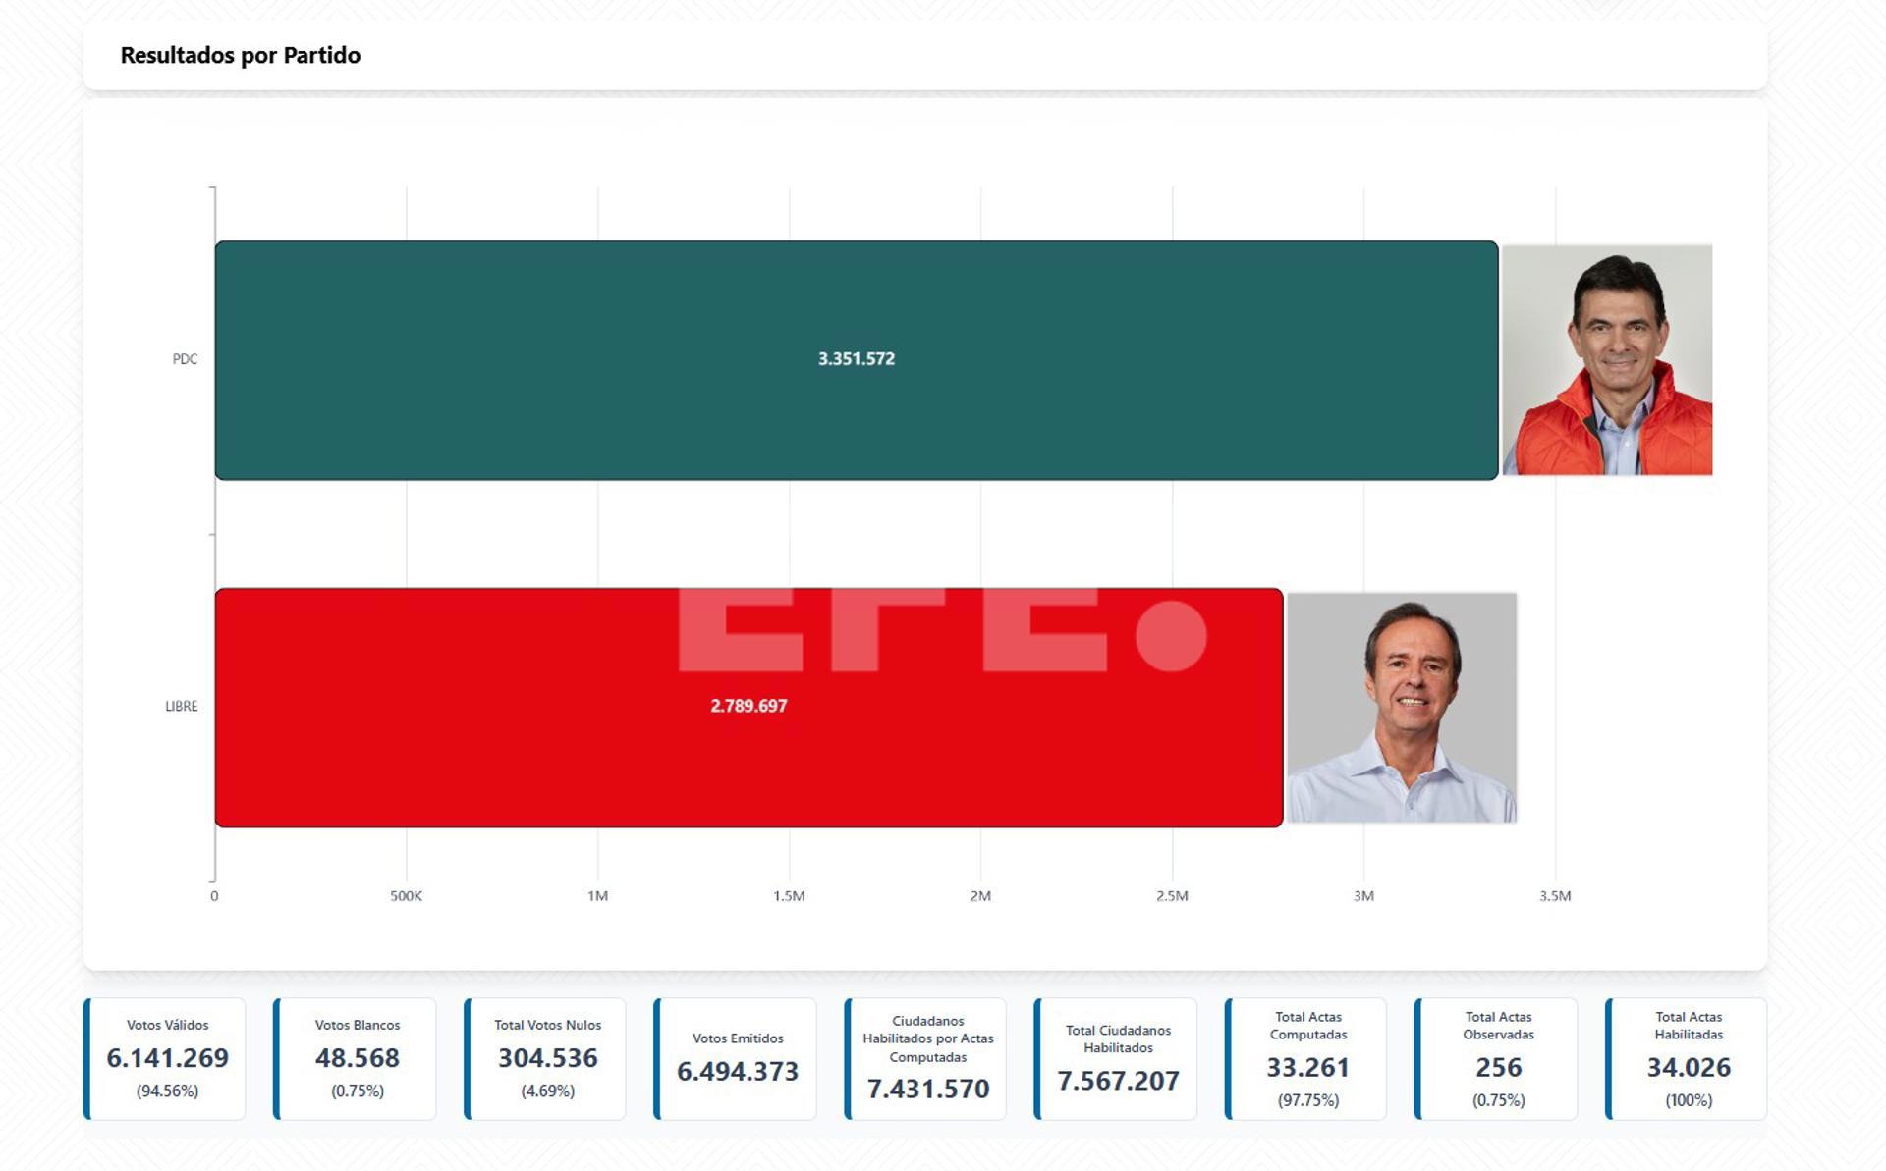Click the LIBRE candidate photo thumbnail
Image resolution: width=1886 pixels, height=1171 pixels.
(1402, 708)
